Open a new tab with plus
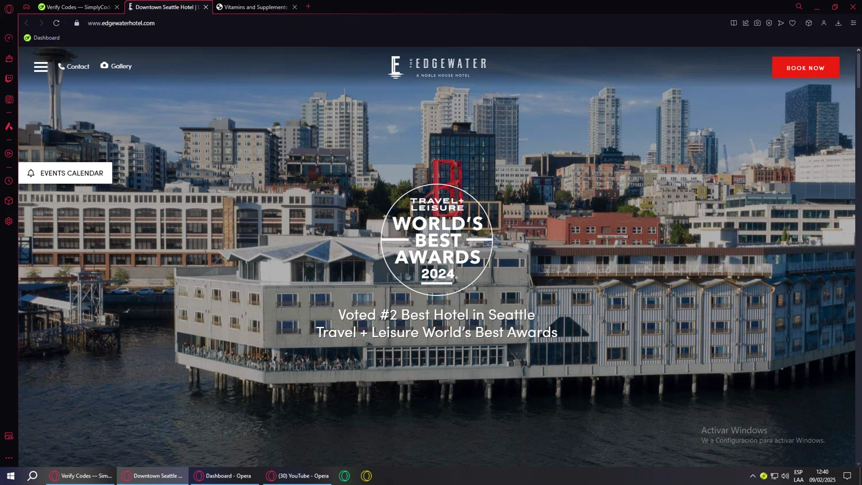Image resolution: width=862 pixels, height=485 pixels. coord(308,7)
